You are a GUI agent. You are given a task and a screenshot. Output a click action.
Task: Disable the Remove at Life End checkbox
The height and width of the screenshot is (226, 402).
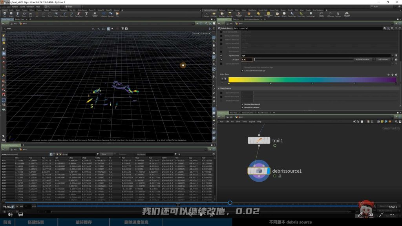242,108
